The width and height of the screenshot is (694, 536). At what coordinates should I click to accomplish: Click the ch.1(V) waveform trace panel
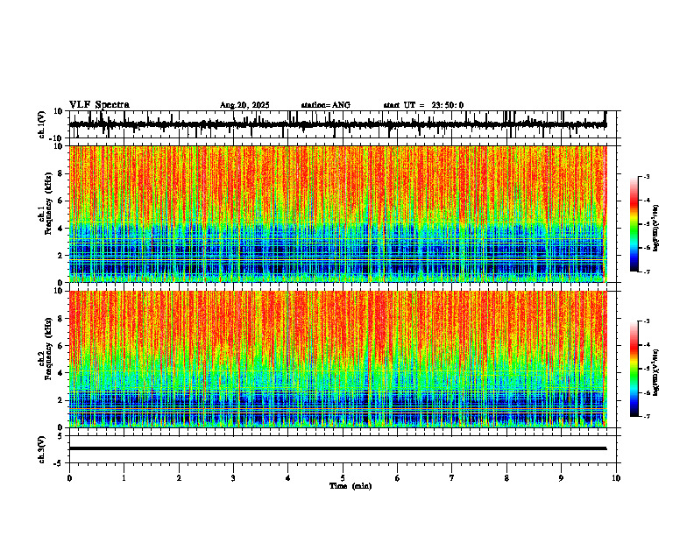(x=344, y=124)
